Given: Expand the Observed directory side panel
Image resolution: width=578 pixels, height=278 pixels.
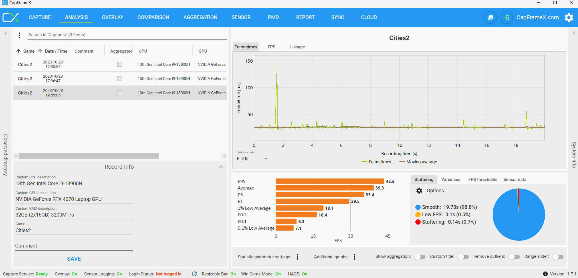Looking at the screenshot, I should coord(5,33).
